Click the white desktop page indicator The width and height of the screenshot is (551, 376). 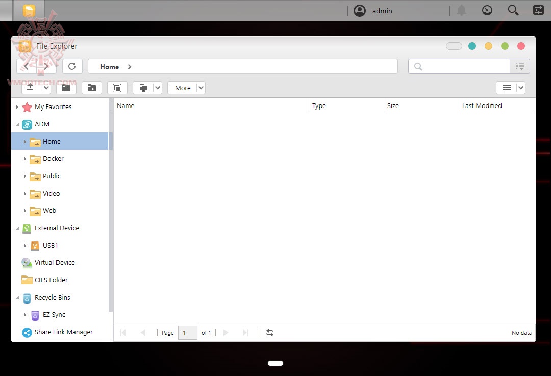click(x=275, y=363)
